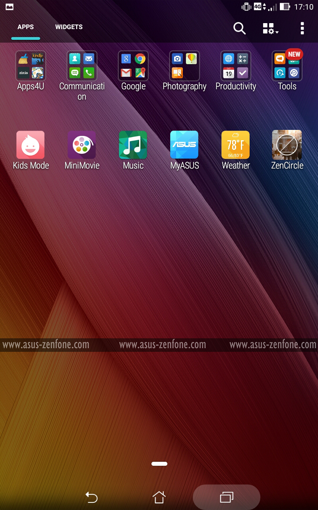Open the app grid settings dropdown
Image resolution: width=318 pixels, height=510 pixels.
pos(270,28)
